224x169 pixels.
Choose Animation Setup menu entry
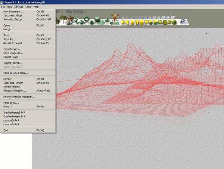pos(28,19)
